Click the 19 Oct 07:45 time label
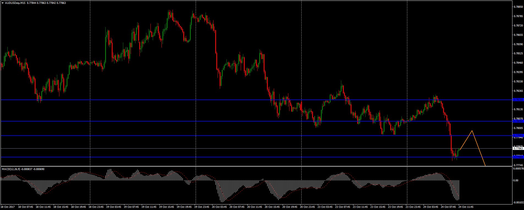Viewport: 524px width, 210px height. click(x=131, y=207)
